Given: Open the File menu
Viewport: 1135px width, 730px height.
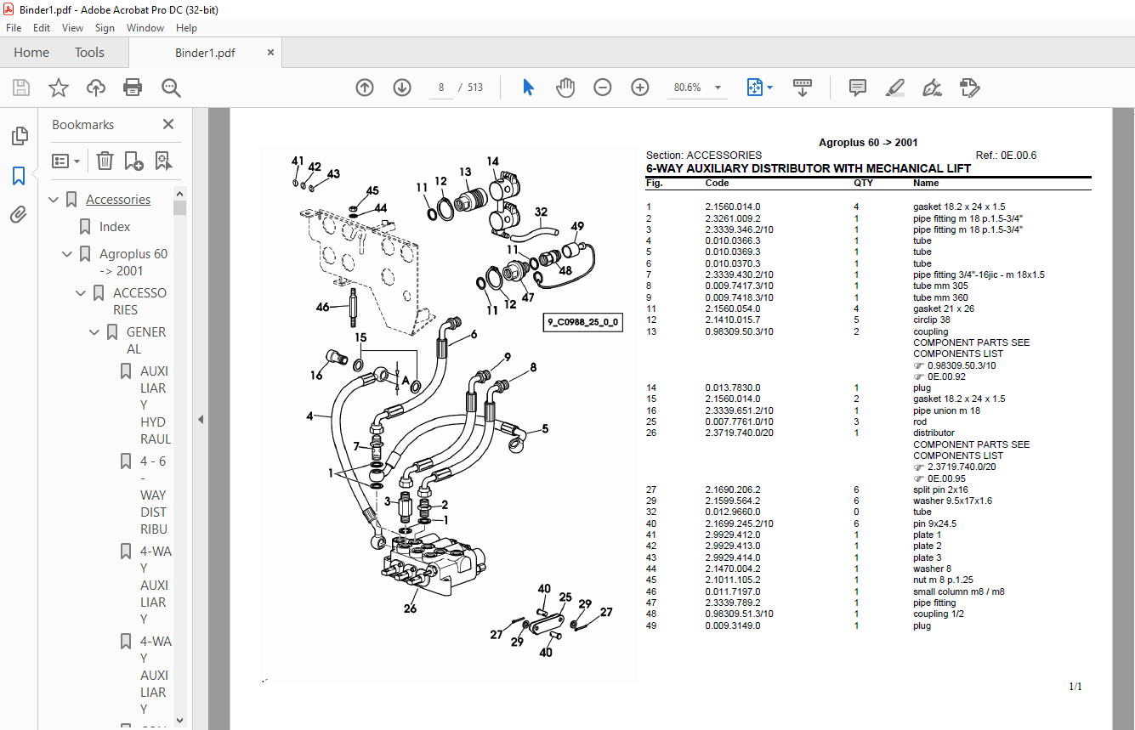Looking at the screenshot, I should pyautogui.click(x=14, y=28).
